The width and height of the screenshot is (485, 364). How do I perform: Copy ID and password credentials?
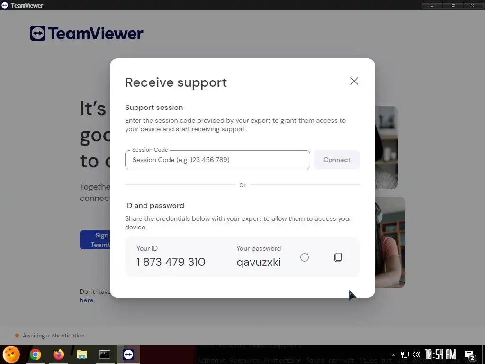pos(338,257)
